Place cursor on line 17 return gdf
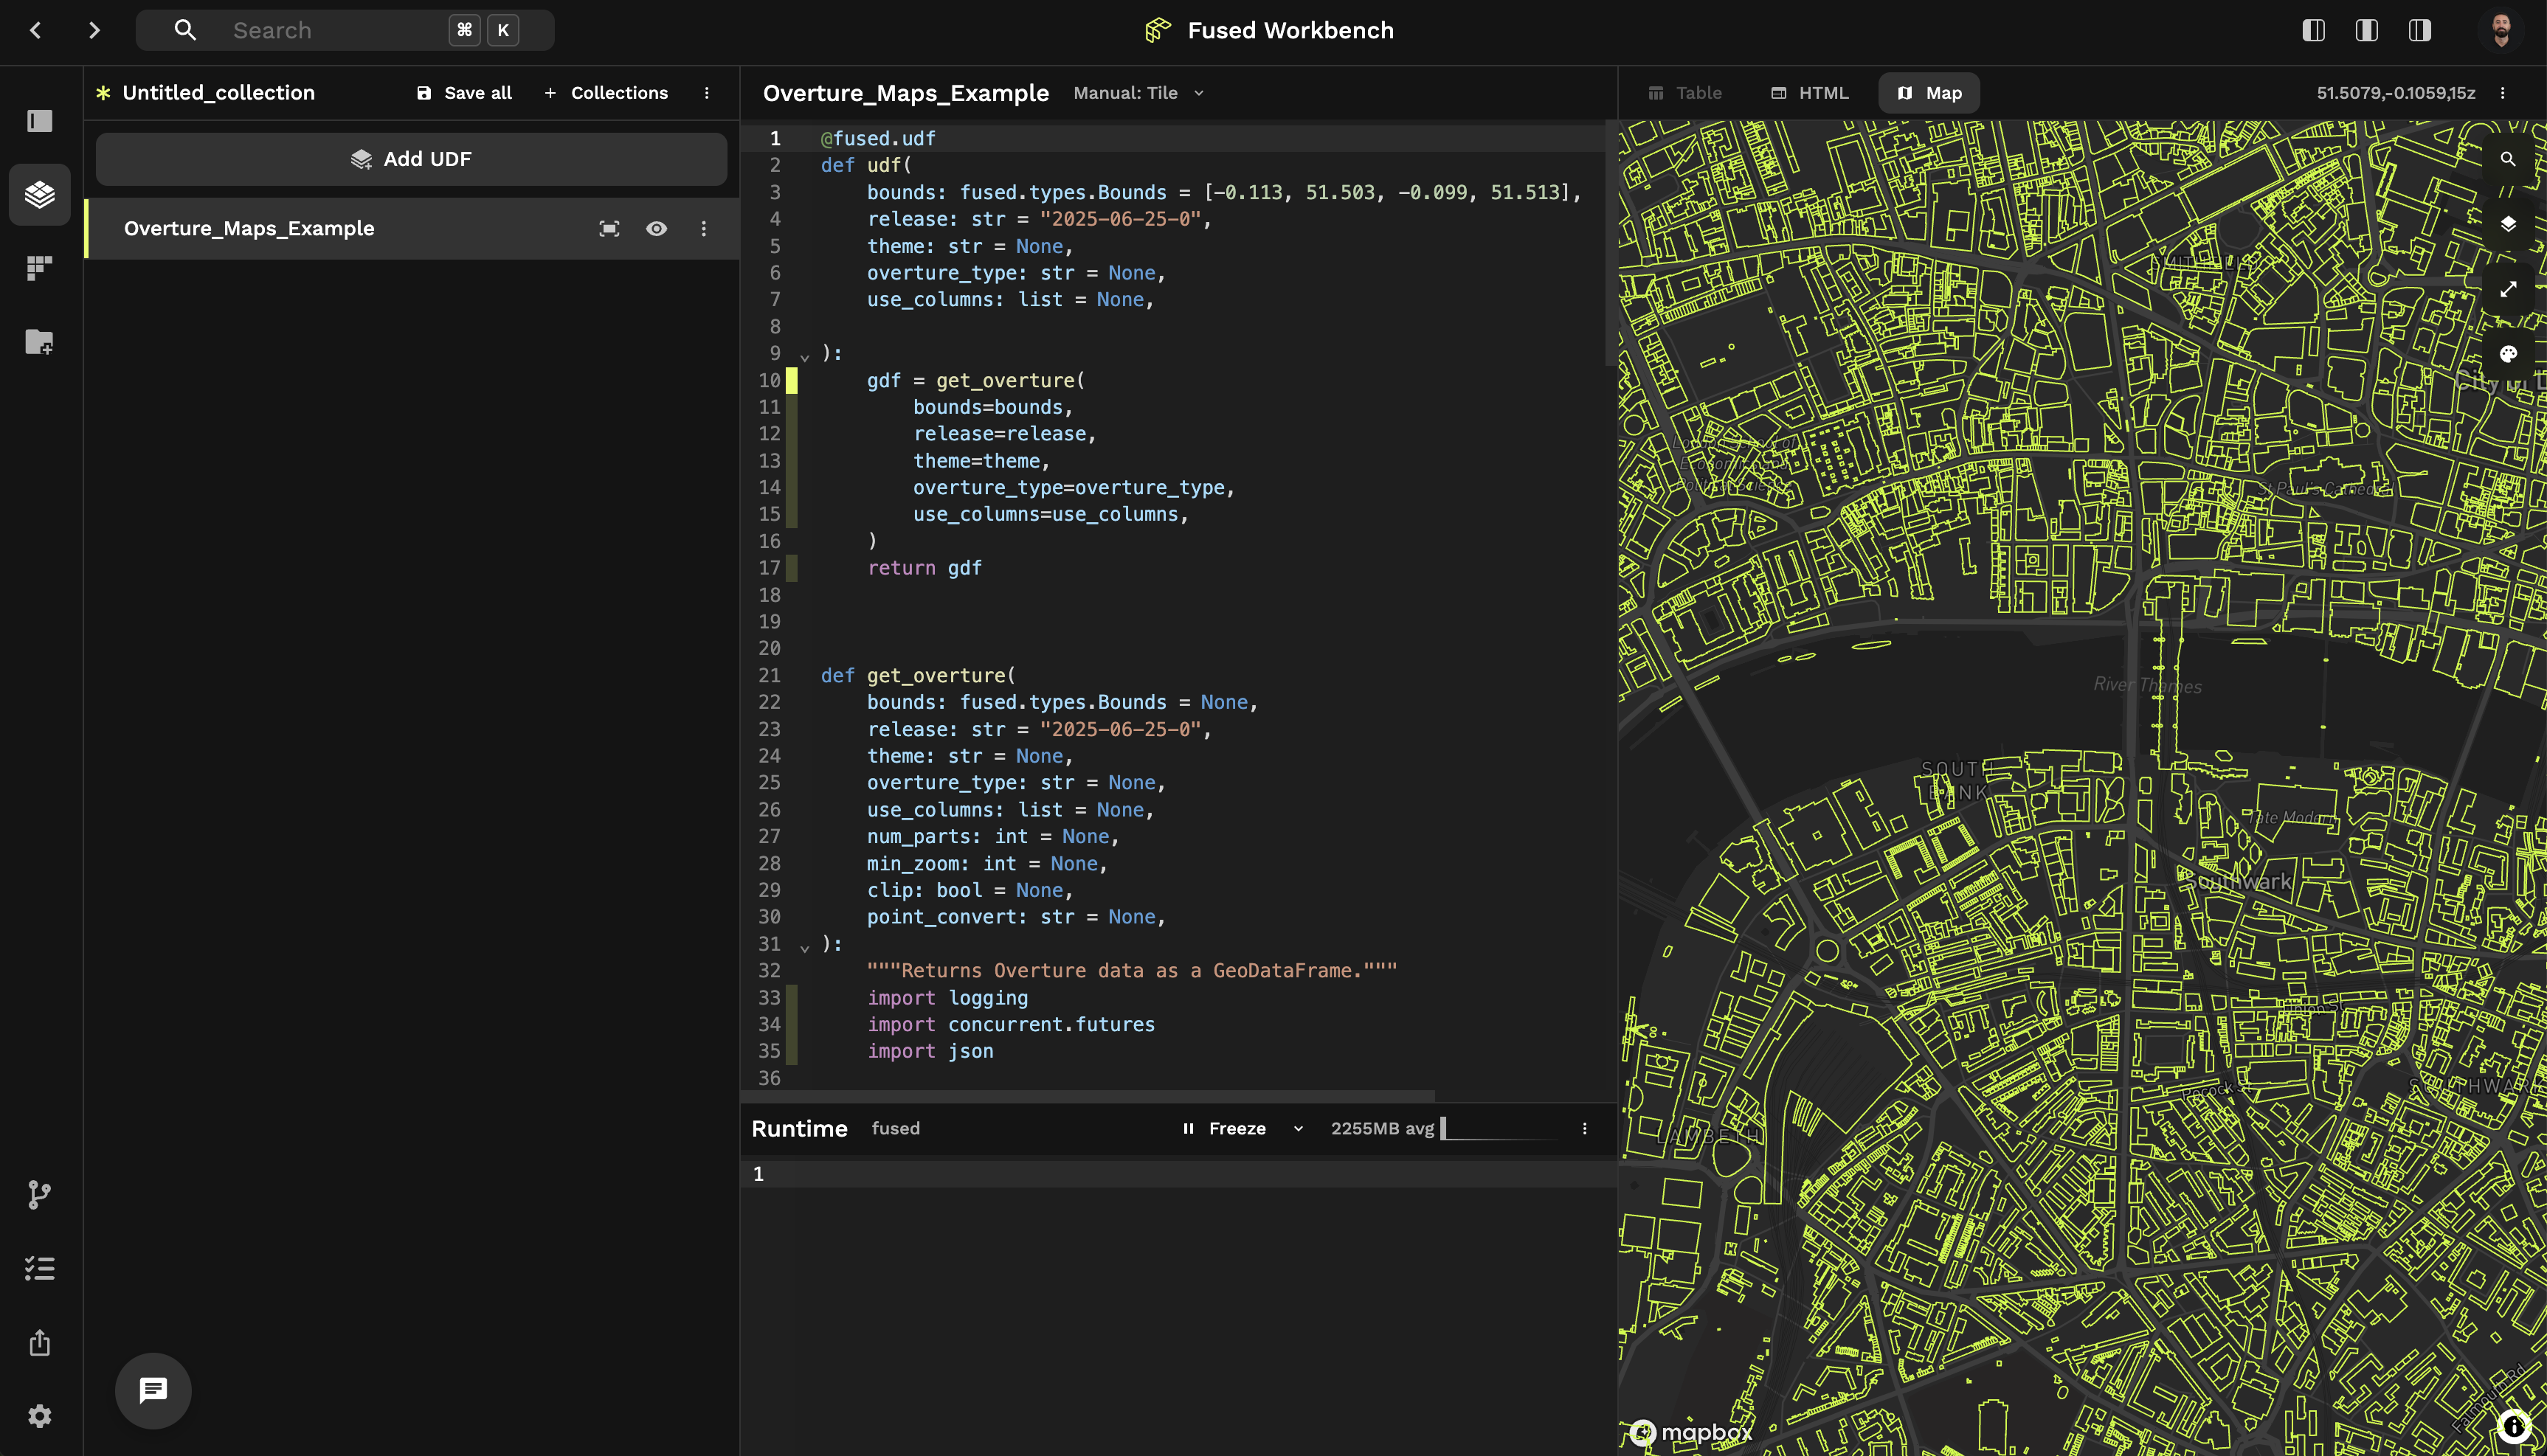 [x=924, y=568]
